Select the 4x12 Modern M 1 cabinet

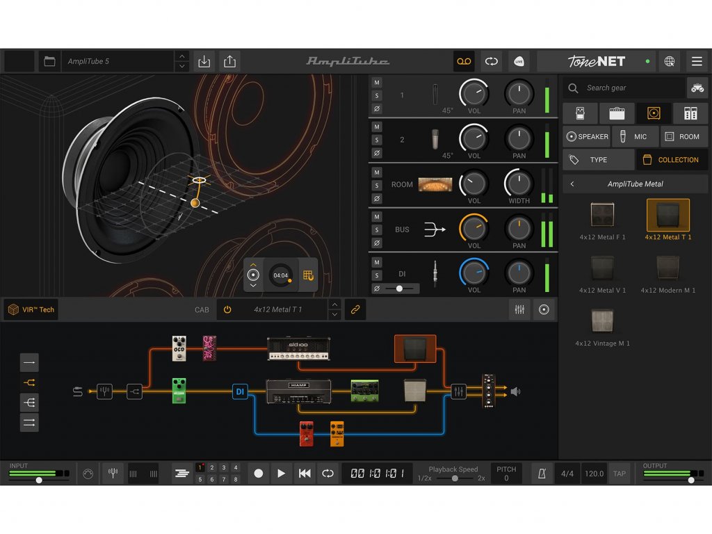668,274
